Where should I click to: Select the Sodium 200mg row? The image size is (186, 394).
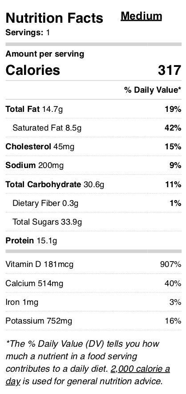click(x=93, y=165)
